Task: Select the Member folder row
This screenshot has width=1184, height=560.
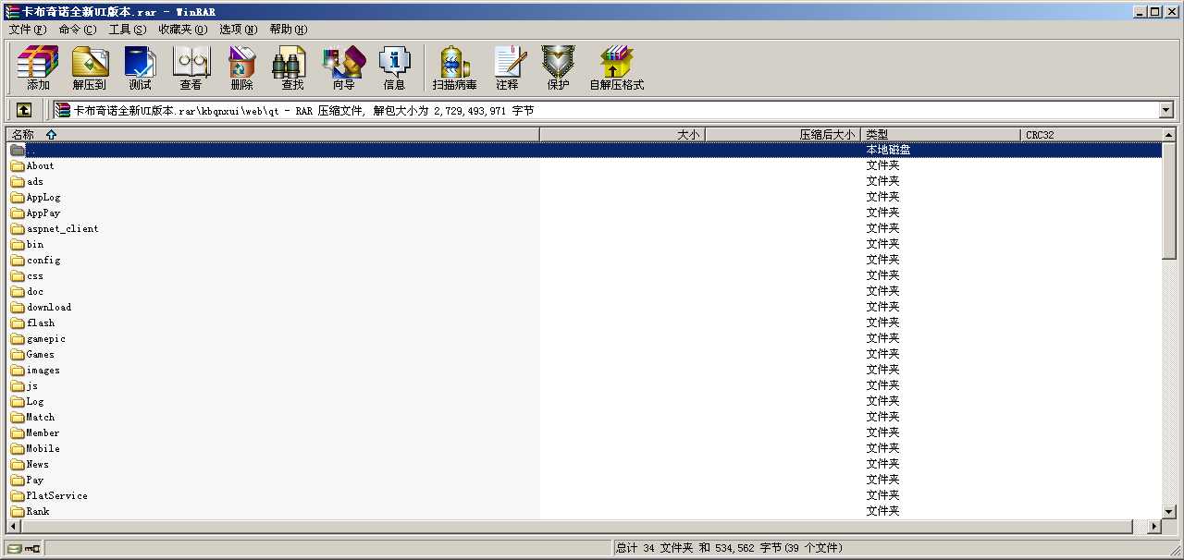Action: pyautogui.click(x=585, y=433)
